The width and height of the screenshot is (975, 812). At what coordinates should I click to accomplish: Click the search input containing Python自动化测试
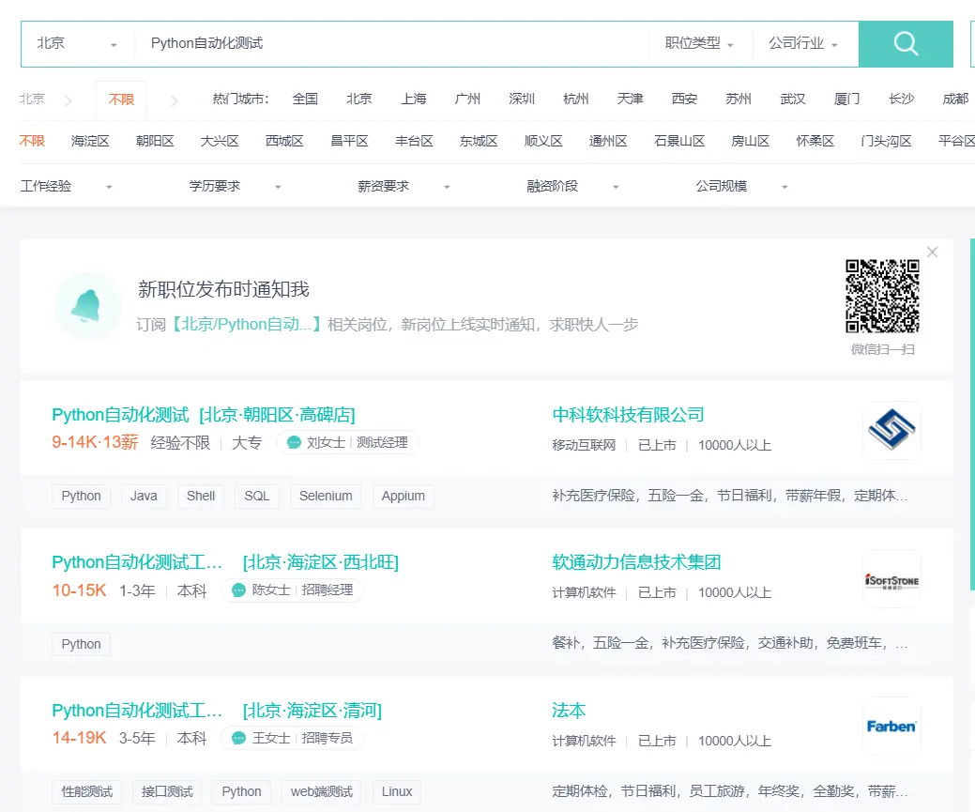(391, 43)
